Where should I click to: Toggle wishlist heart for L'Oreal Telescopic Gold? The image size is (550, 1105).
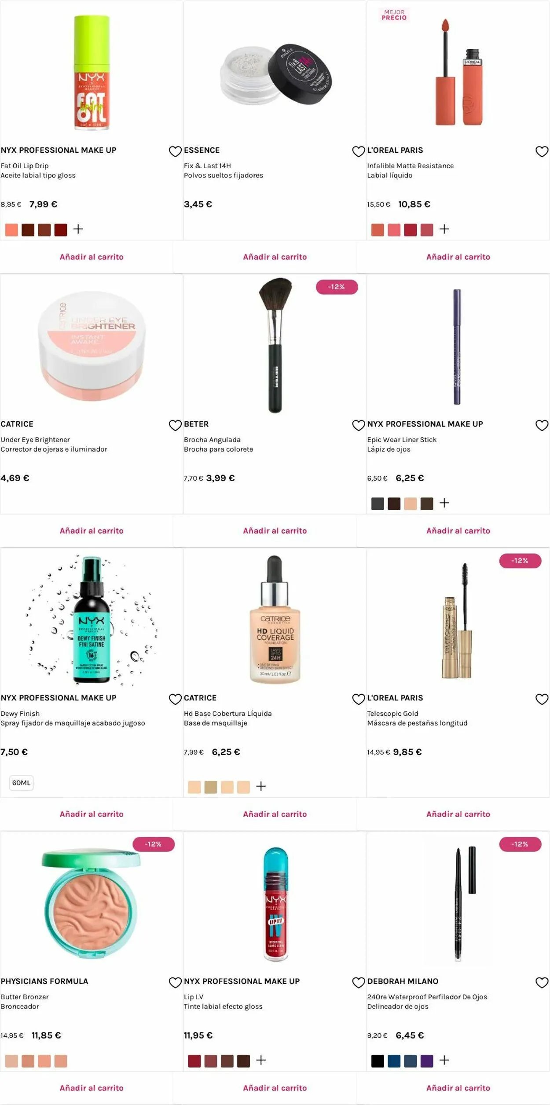click(542, 699)
